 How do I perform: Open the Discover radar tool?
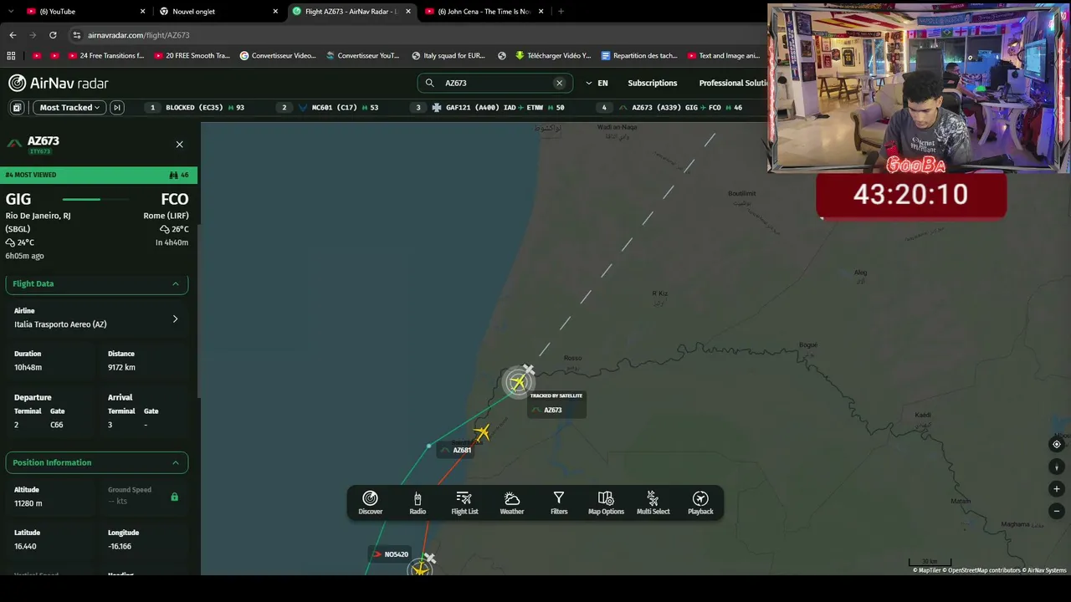tap(371, 503)
